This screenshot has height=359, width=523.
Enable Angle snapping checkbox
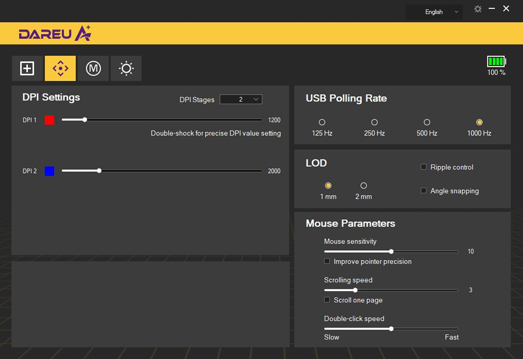coord(424,190)
